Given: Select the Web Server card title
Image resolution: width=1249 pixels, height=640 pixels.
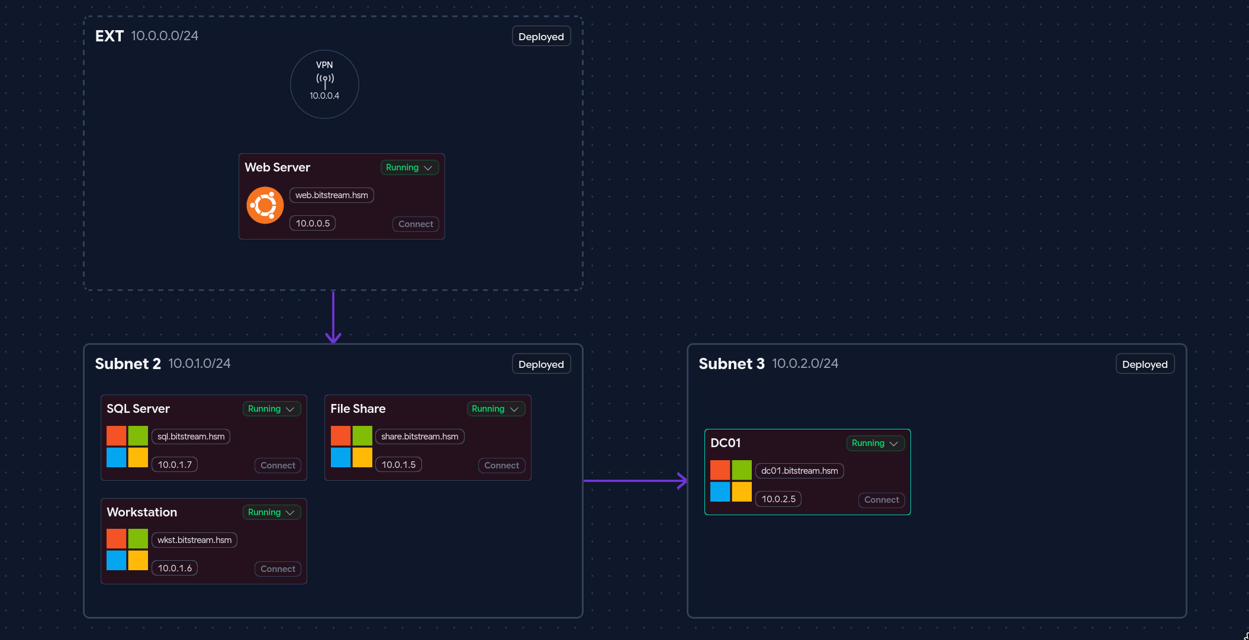Looking at the screenshot, I should (278, 167).
